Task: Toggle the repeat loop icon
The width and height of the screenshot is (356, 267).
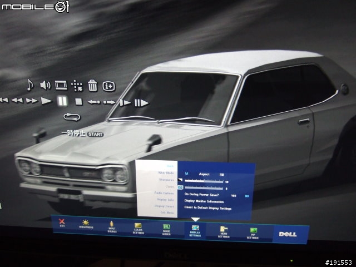Action: coord(72,117)
